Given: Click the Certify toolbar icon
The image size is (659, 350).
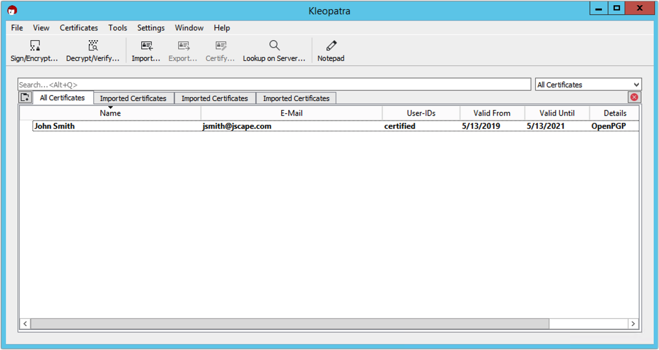Looking at the screenshot, I should click(220, 46).
